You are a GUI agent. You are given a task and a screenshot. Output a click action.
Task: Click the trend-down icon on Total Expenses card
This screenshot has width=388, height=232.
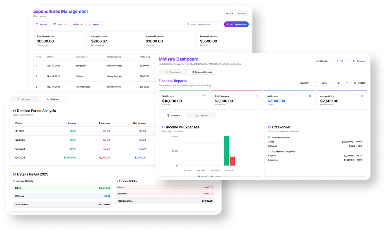257,96
